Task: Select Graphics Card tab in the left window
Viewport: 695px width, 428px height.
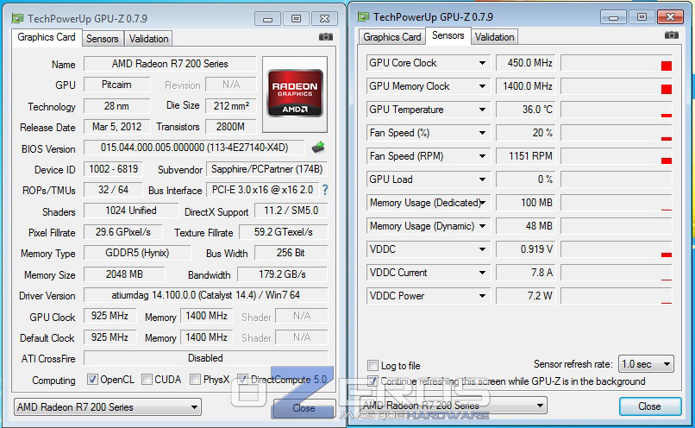Action: [47, 37]
